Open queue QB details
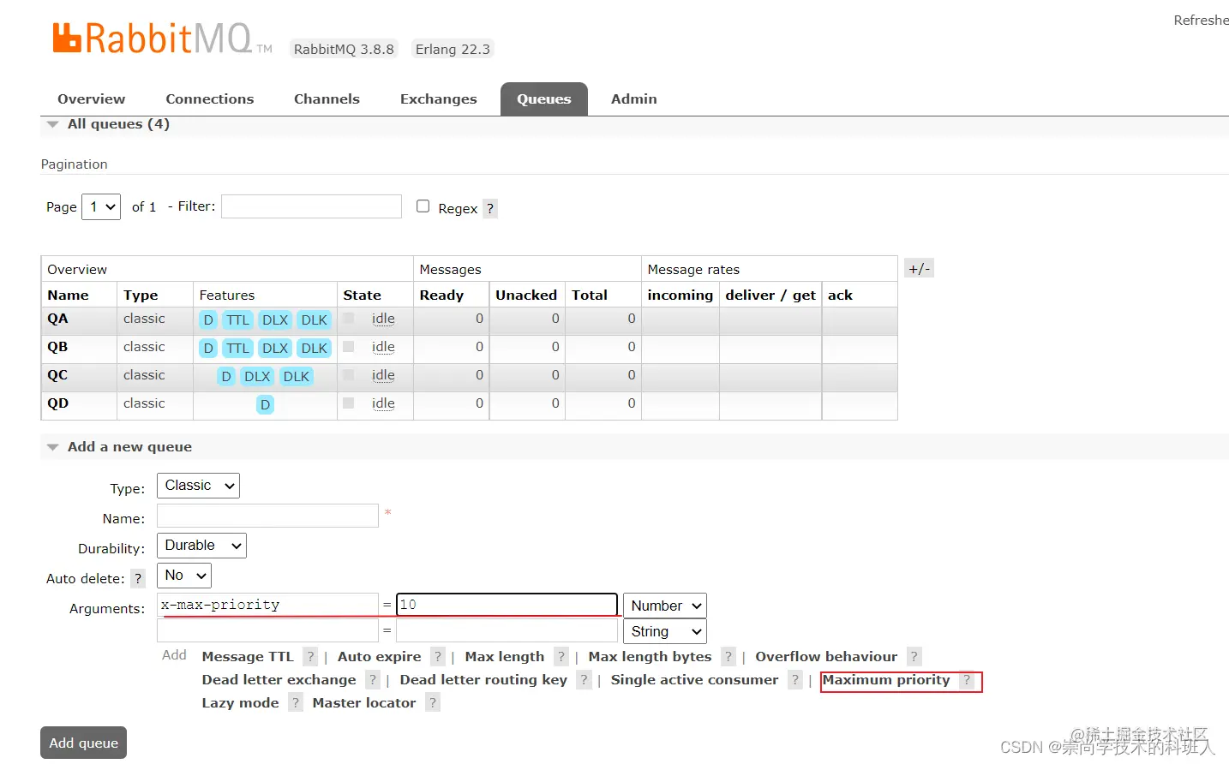The image size is (1229, 764). tap(57, 347)
